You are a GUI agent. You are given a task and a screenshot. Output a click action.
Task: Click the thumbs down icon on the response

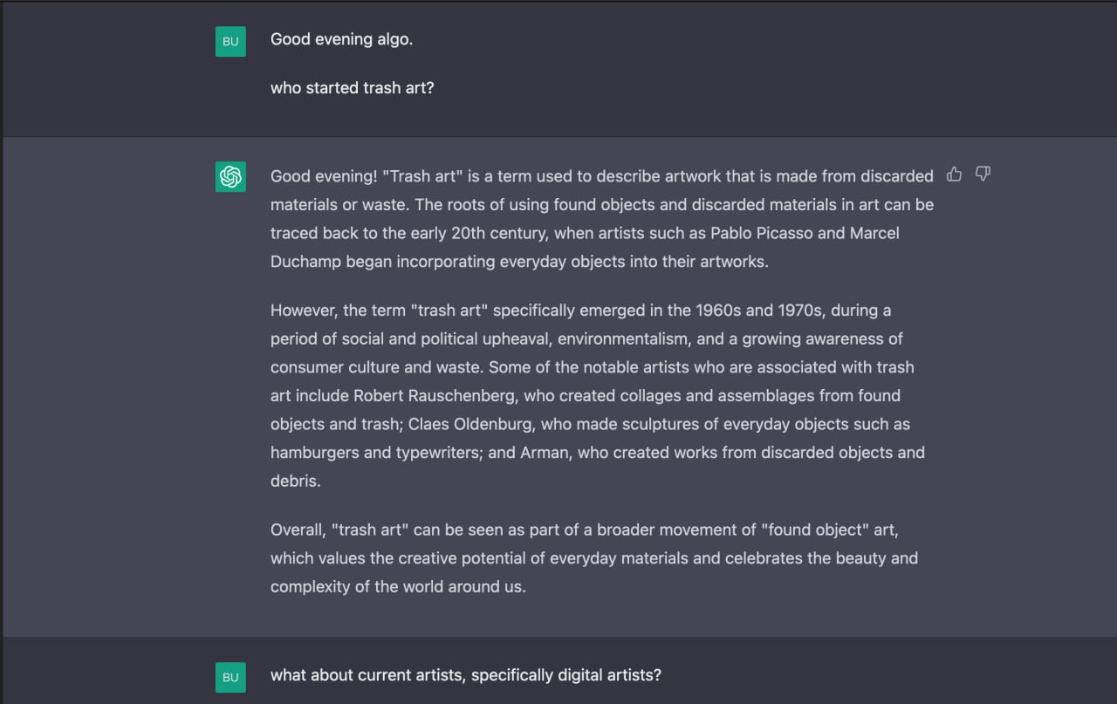point(983,174)
